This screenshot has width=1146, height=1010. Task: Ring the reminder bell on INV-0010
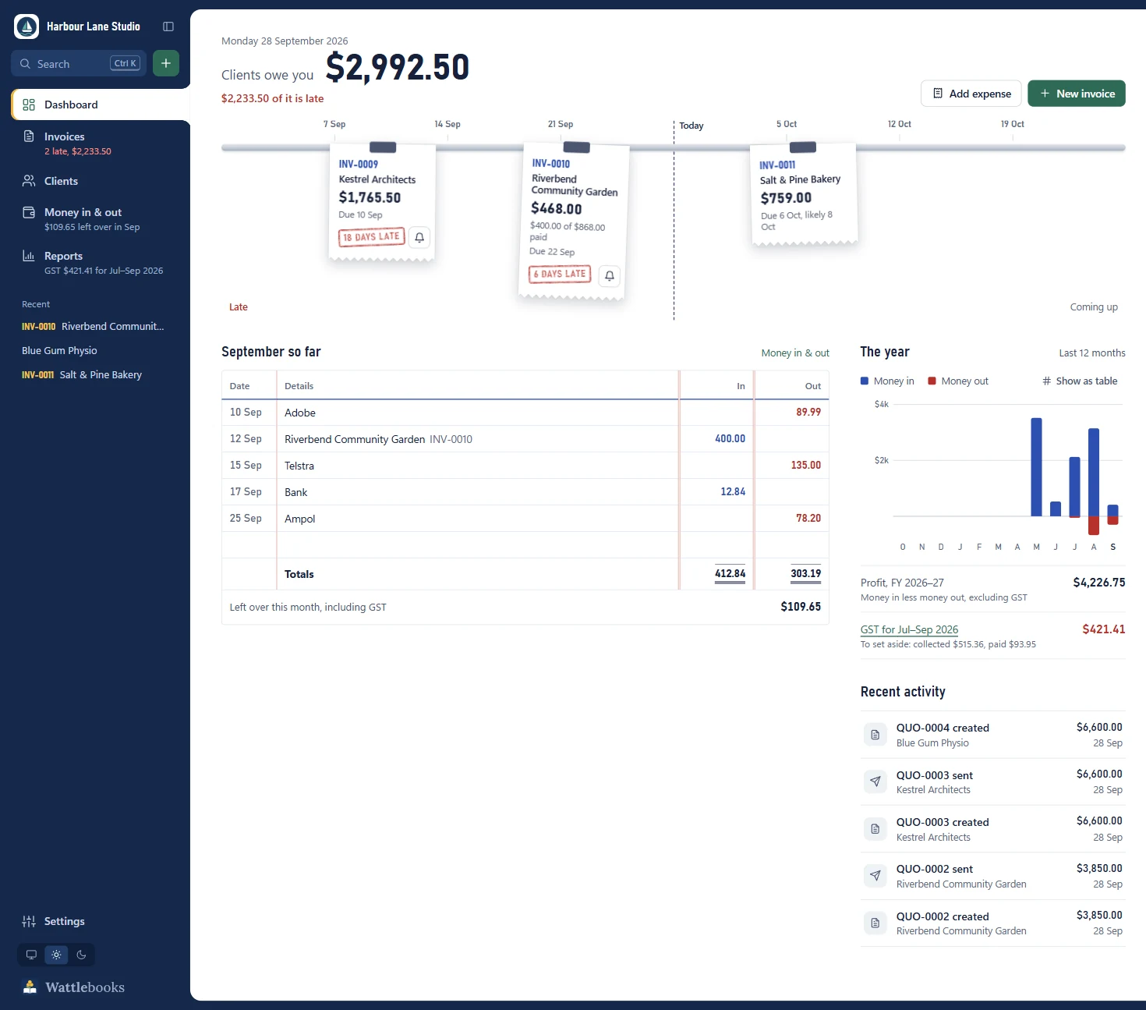pos(610,275)
